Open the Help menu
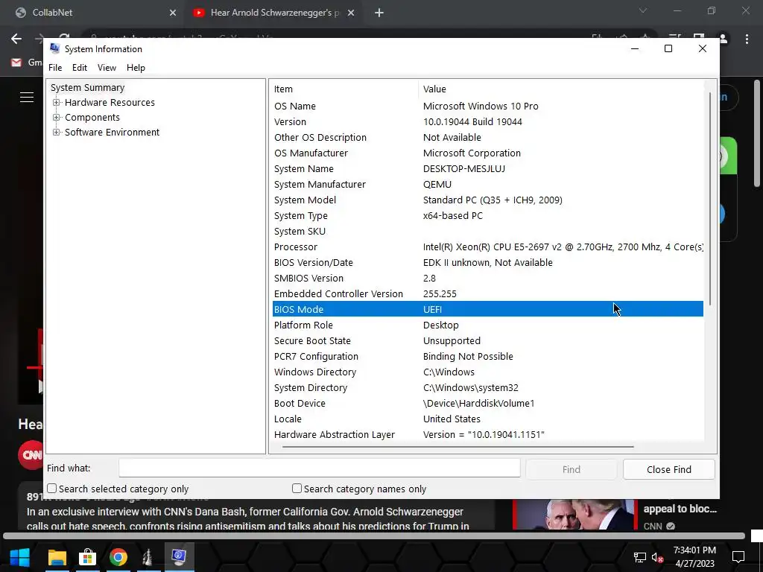 pyautogui.click(x=136, y=68)
